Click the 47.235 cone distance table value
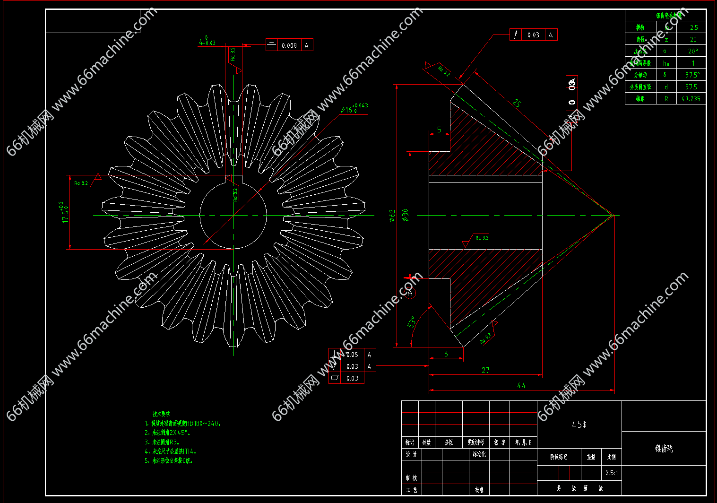Viewport: 717px width, 503px height. coord(691,99)
